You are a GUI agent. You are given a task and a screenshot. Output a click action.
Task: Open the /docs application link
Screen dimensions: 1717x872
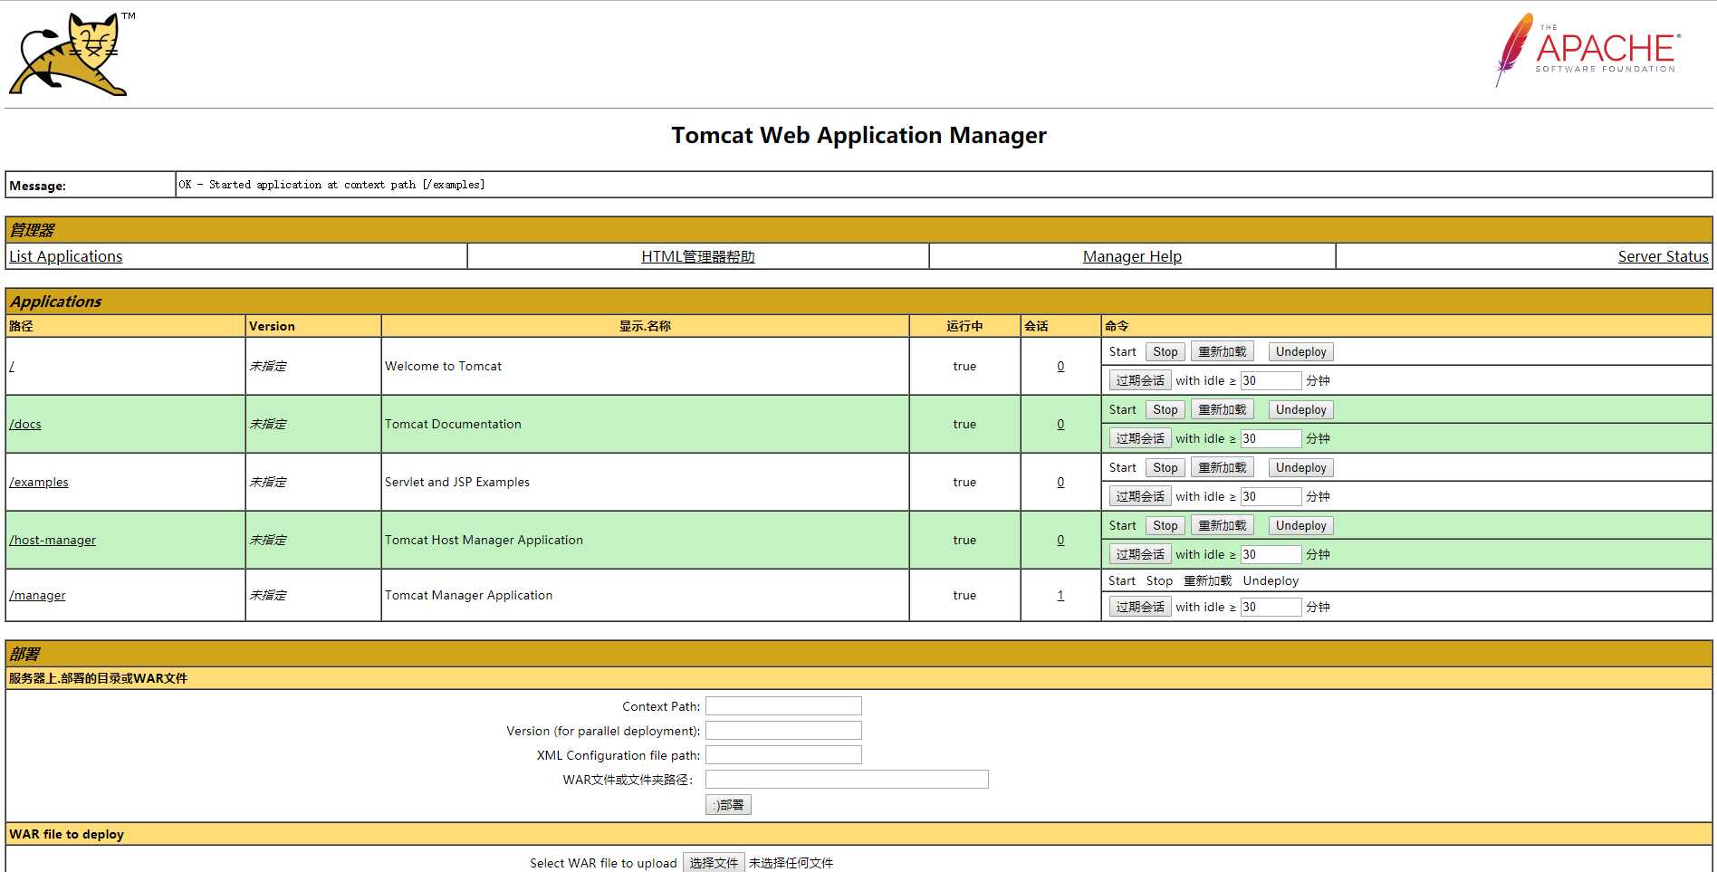pos(25,424)
